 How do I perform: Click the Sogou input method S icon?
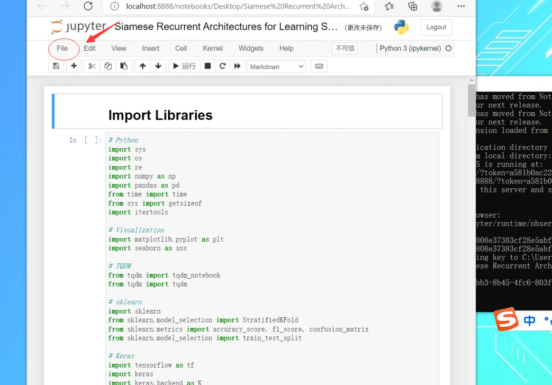tap(506, 319)
